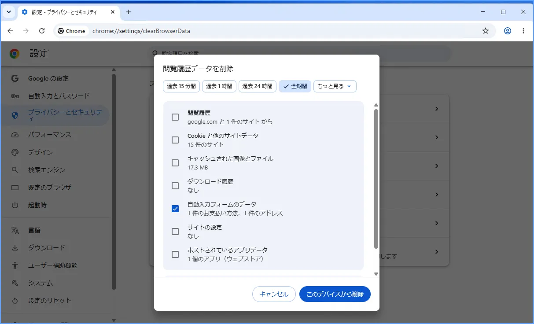Screen dimensions: 534x324
Task: Select the 過去 24 時間 time range
Action: (258, 86)
